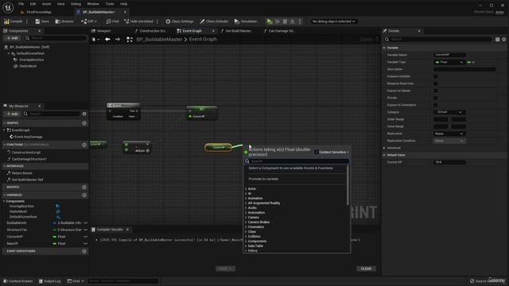509x286 pixels.
Task: Add a new macro with plus icon
Action: coord(84,187)
